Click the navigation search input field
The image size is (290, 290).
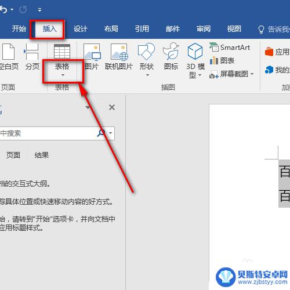tap(48, 133)
